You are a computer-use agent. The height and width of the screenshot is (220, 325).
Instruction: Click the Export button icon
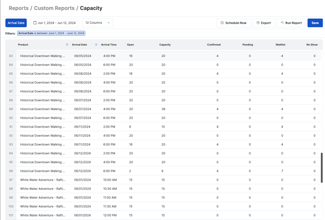(258, 23)
